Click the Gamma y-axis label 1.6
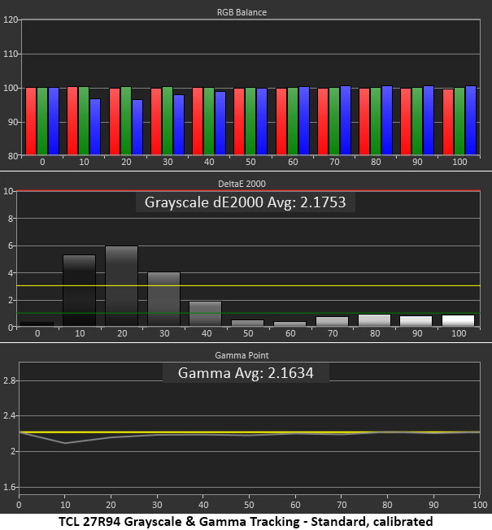The height and width of the screenshot is (530, 492). click(9, 487)
